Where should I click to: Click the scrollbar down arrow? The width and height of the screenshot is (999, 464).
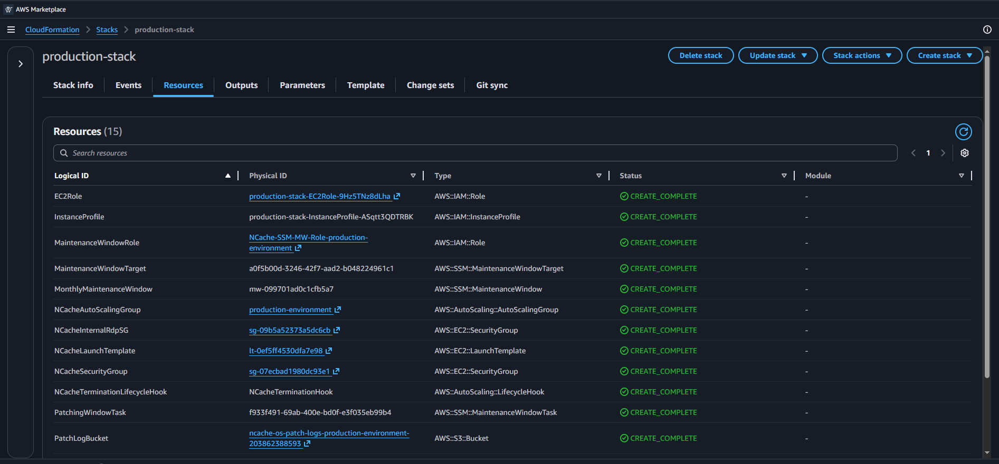point(987,452)
